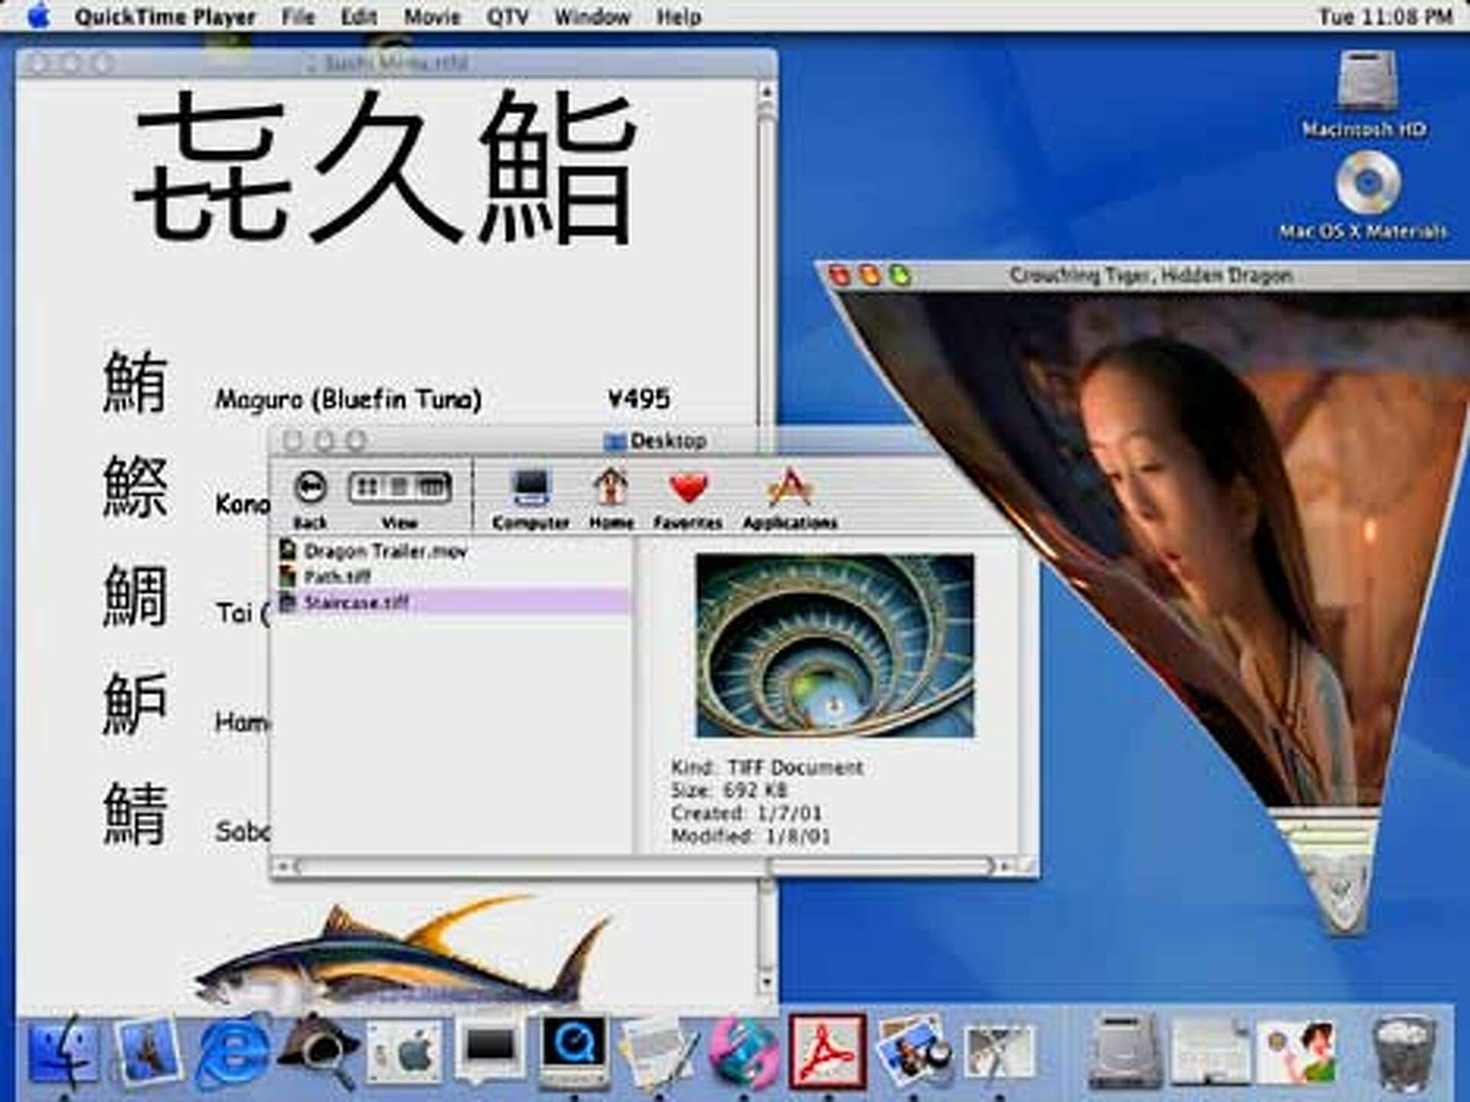
Task: Click the Back button in the Finder toolbar
Action: point(310,486)
